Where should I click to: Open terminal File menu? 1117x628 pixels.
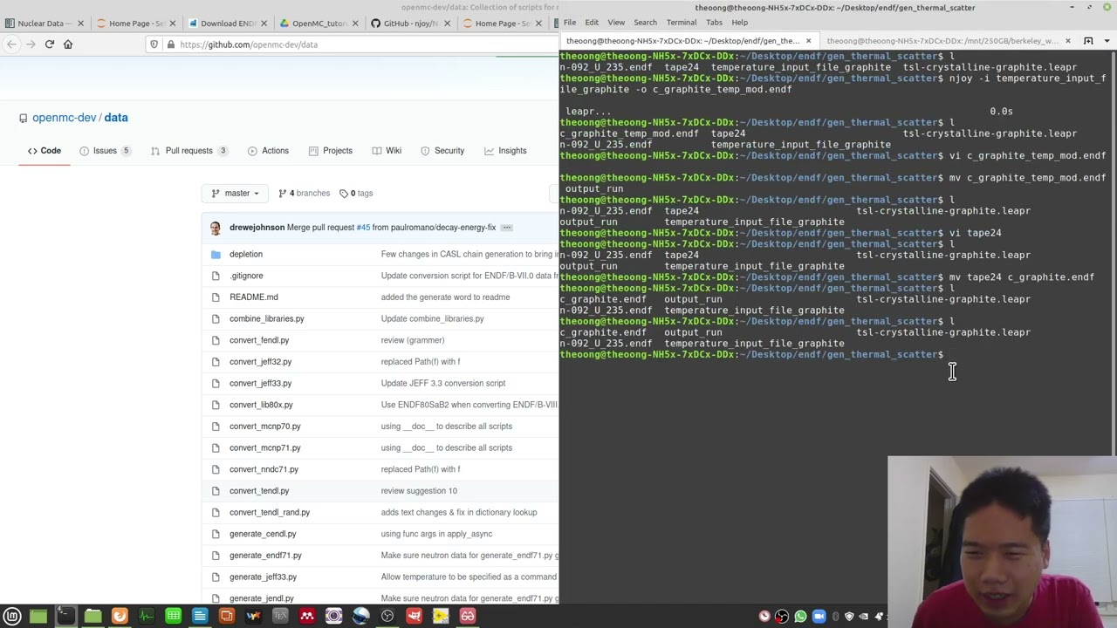[x=570, y=23]
